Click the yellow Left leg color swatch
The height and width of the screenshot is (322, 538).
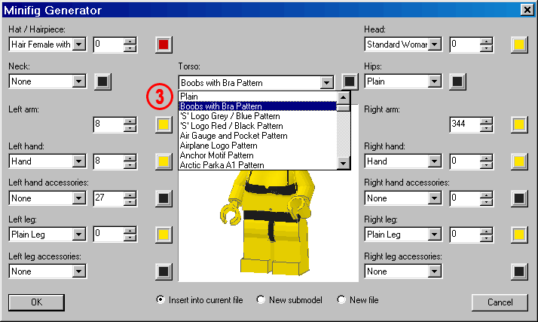coord(164,235)
